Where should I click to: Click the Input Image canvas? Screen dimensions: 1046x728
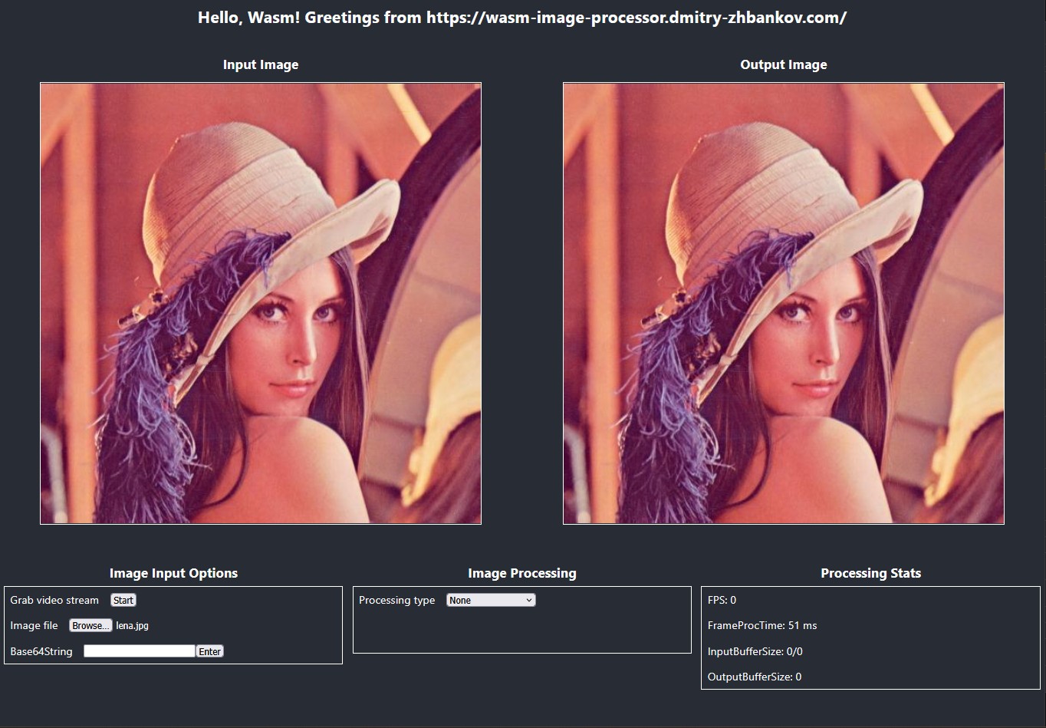coord(261,302)
